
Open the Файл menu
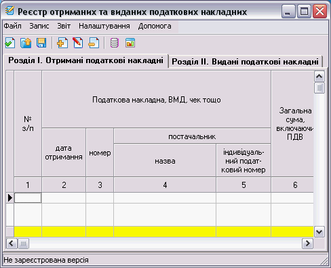point(13,26)
